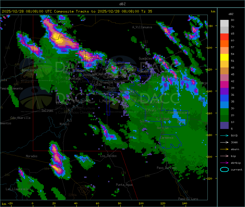Screen dimensions: 245x207
Task: Click the 'Nihuil' place label
Action: [64, 124]
